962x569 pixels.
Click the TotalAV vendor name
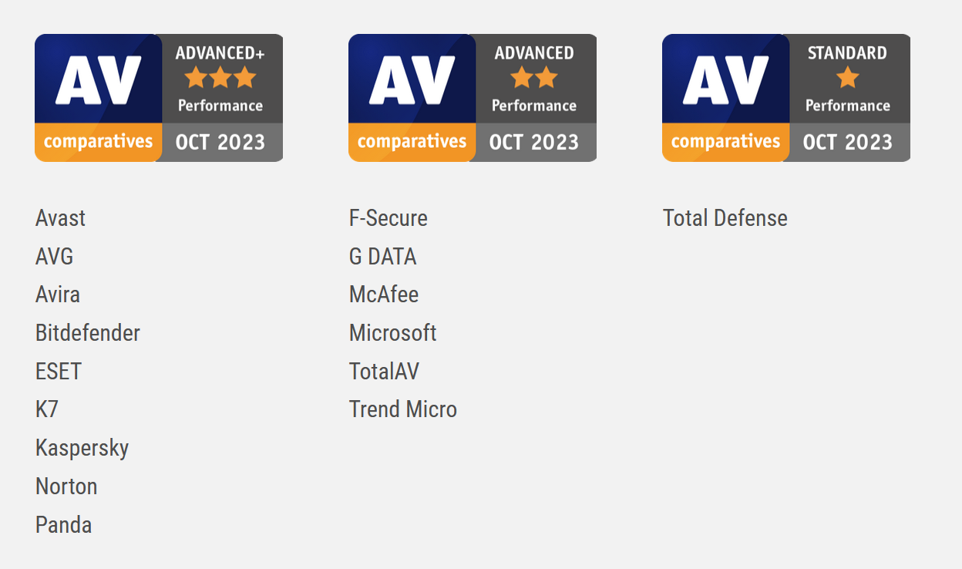click(x=384, y=372)
